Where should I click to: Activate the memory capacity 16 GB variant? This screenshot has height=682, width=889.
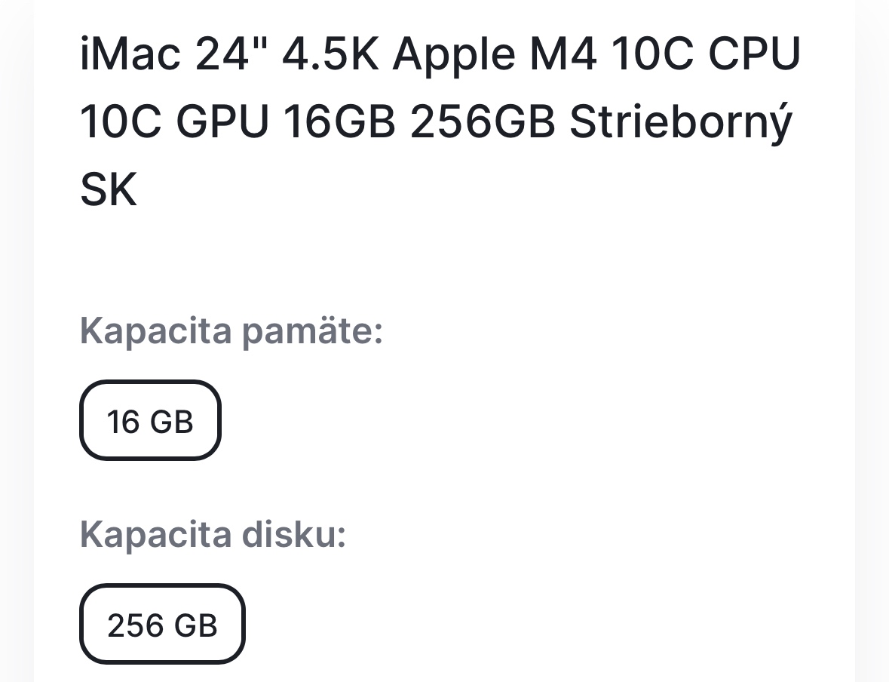[x=149, y=420]
